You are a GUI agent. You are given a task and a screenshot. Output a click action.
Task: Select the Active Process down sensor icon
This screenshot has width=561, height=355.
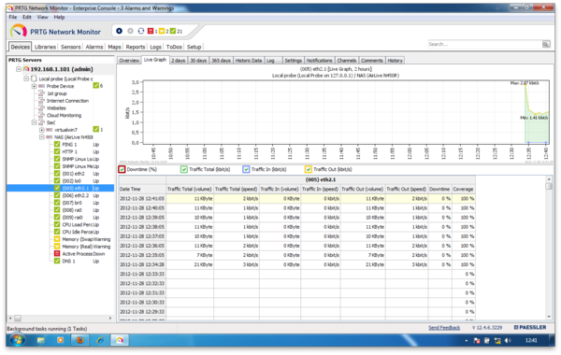tap(57, 253)
